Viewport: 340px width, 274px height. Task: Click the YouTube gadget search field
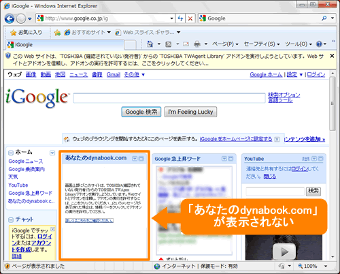(275, 192)
